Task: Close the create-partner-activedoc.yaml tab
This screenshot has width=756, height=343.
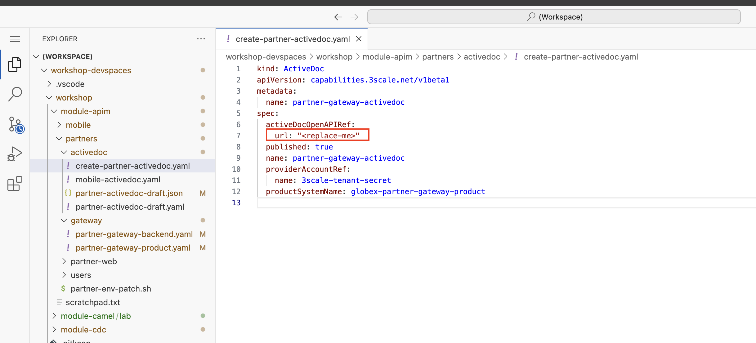Action: pos(359,39)
